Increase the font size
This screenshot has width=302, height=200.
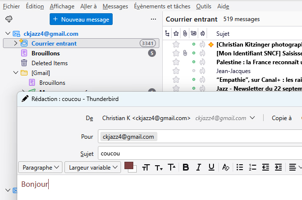pos(172,167)
